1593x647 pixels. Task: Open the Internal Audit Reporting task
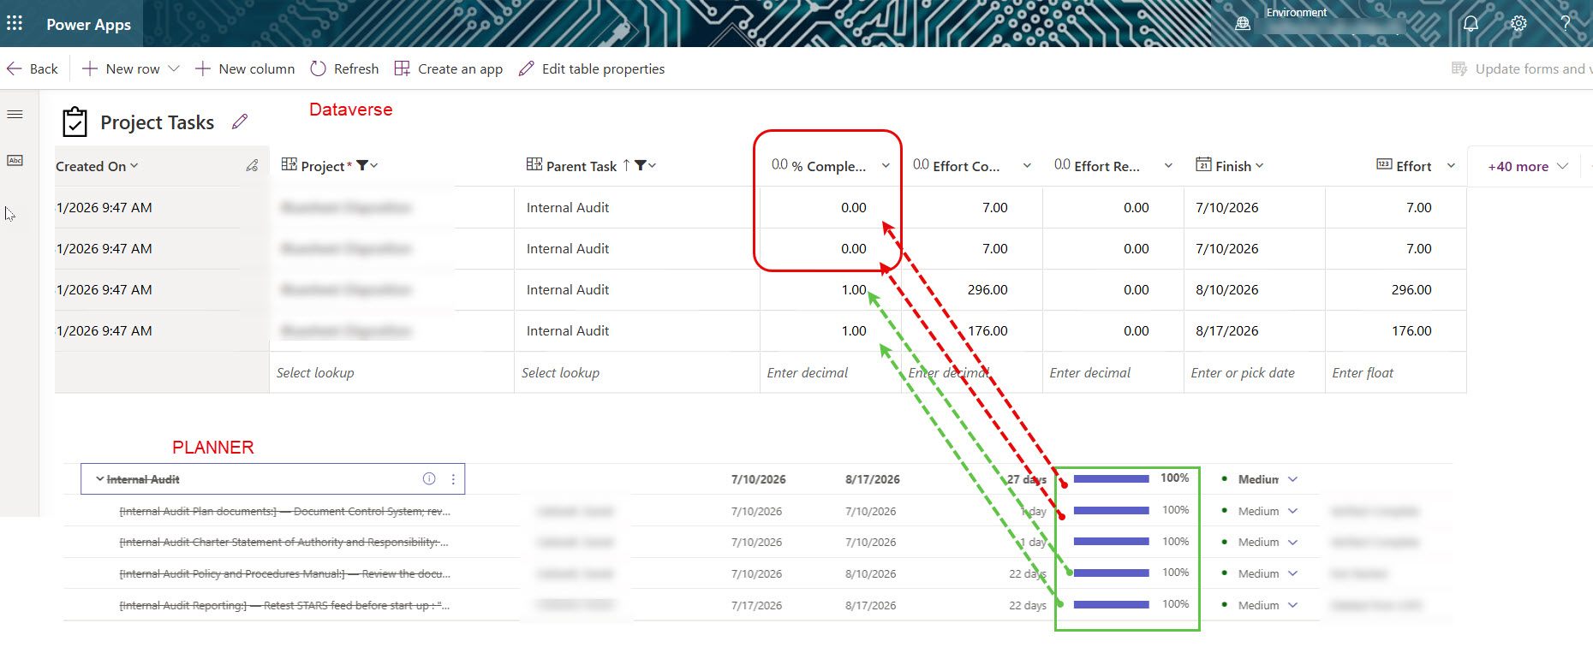pyautogui.click(x=284, y=605)
